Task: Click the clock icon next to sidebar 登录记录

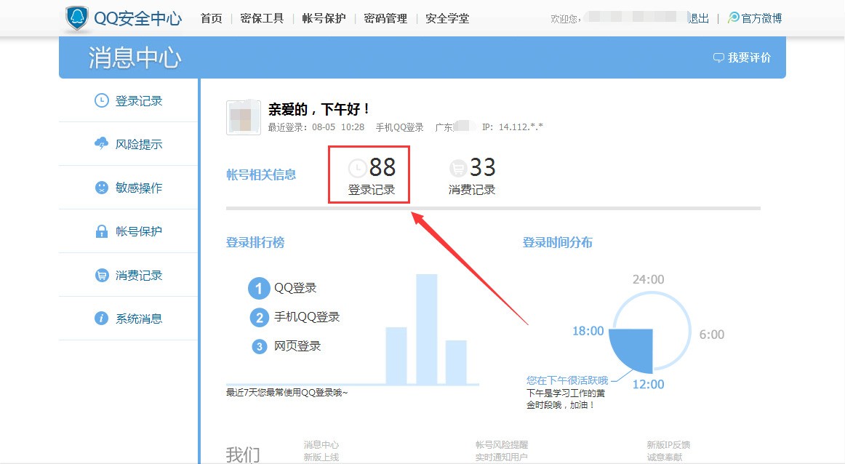Action: point(101,101)
